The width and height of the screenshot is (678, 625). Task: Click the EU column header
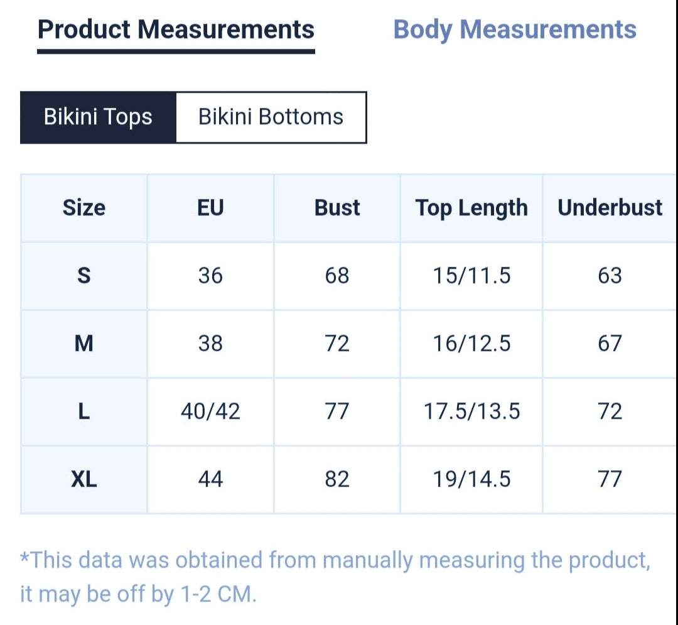tap(210, 208)
